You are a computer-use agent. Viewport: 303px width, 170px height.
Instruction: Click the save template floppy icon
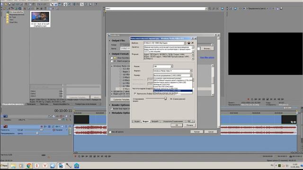pos(189,43)
